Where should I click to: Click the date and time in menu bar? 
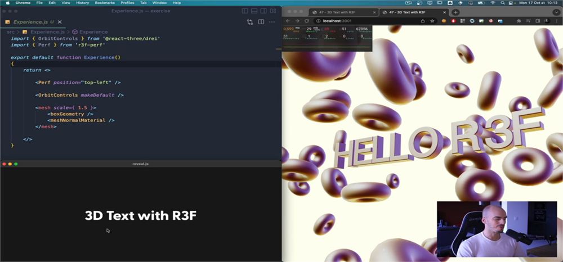click(539, 3)
